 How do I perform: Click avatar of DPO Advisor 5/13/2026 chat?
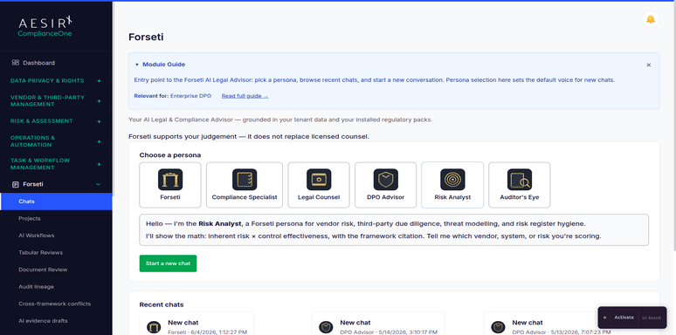tap(498, 327)
